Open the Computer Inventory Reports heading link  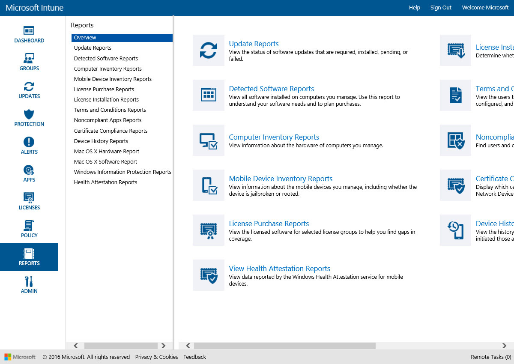coord(274,137)
